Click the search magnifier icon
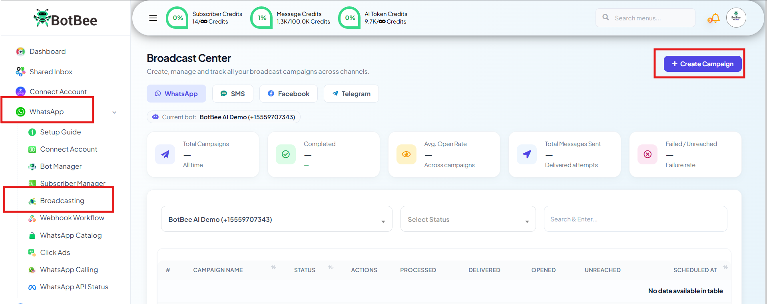This screenshot has width=767, height=304. pos(606,18)
